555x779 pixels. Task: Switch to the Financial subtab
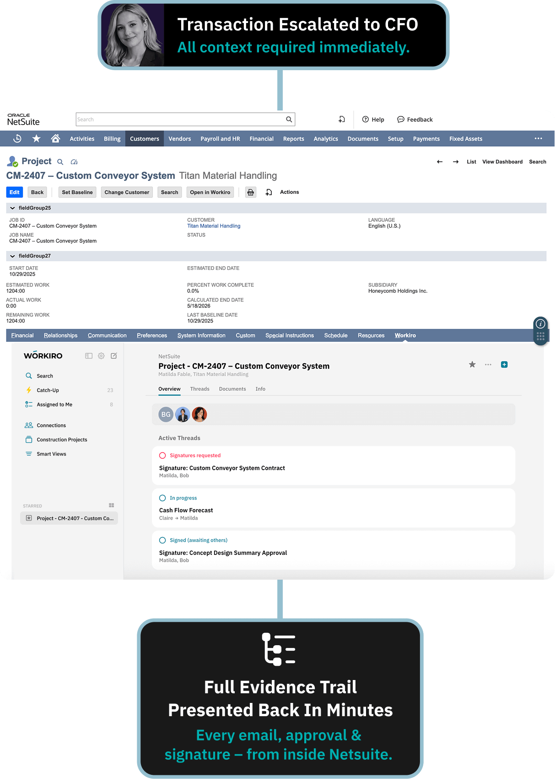pyautogui.click(x=22, y=335)
